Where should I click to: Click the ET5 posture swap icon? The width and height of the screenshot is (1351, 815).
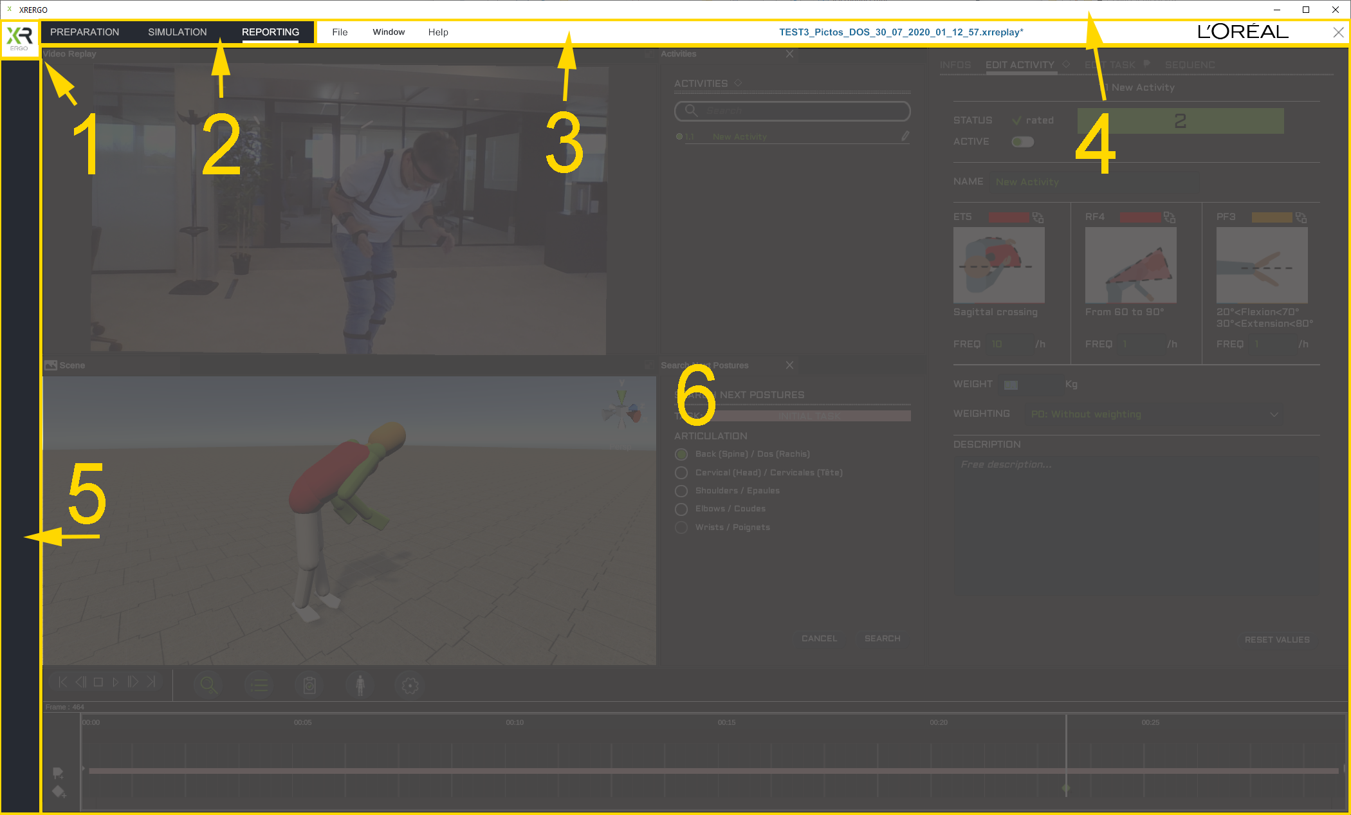tap(1038, 217)
